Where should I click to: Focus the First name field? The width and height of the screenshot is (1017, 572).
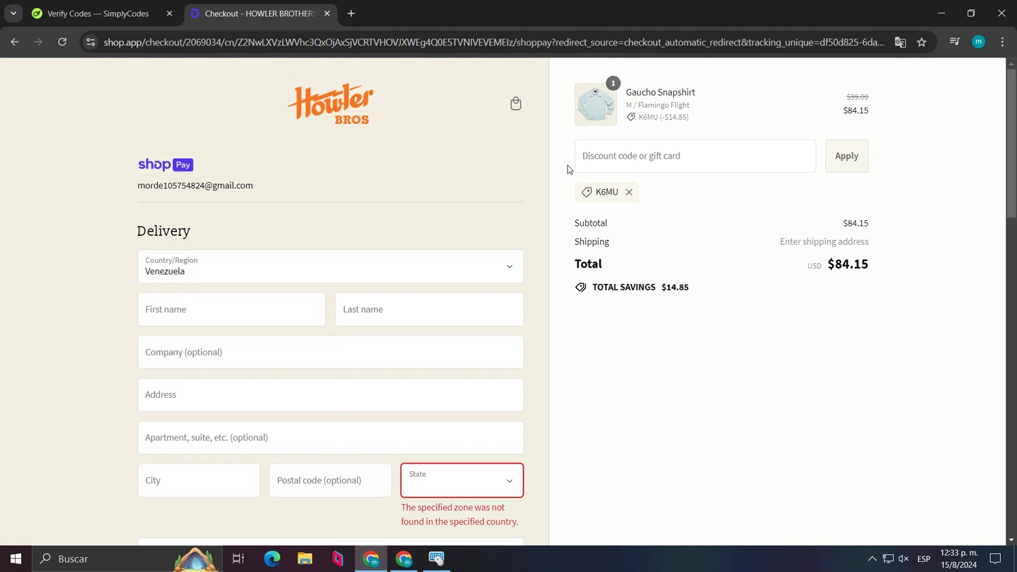pos(231,310)
